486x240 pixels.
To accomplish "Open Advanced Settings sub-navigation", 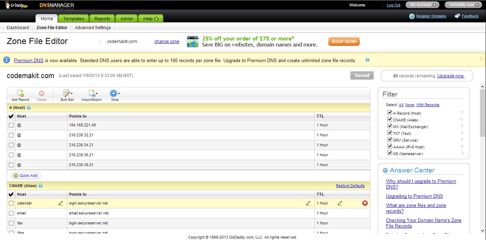I will tap(93, 28).
